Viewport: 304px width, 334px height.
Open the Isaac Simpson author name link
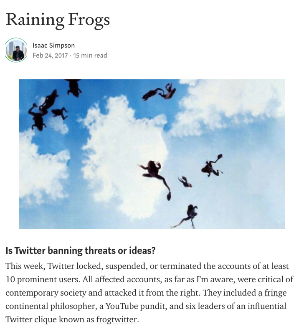tap(53, 45)
